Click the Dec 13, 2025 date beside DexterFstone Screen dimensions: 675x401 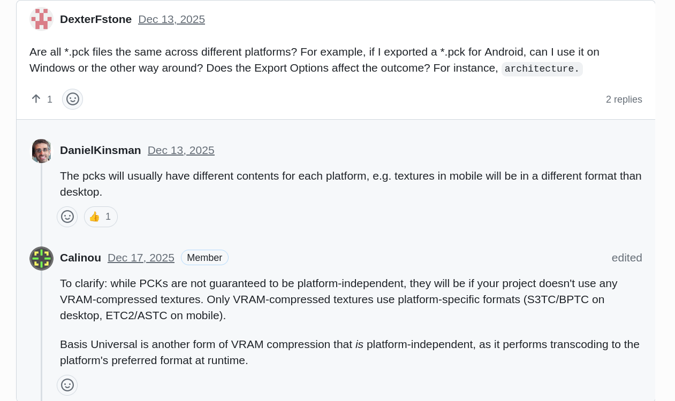pyautogui.click(x=171, y=19)
